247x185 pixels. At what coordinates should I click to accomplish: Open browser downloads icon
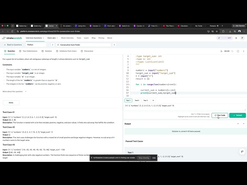click(x=230, y=31)
